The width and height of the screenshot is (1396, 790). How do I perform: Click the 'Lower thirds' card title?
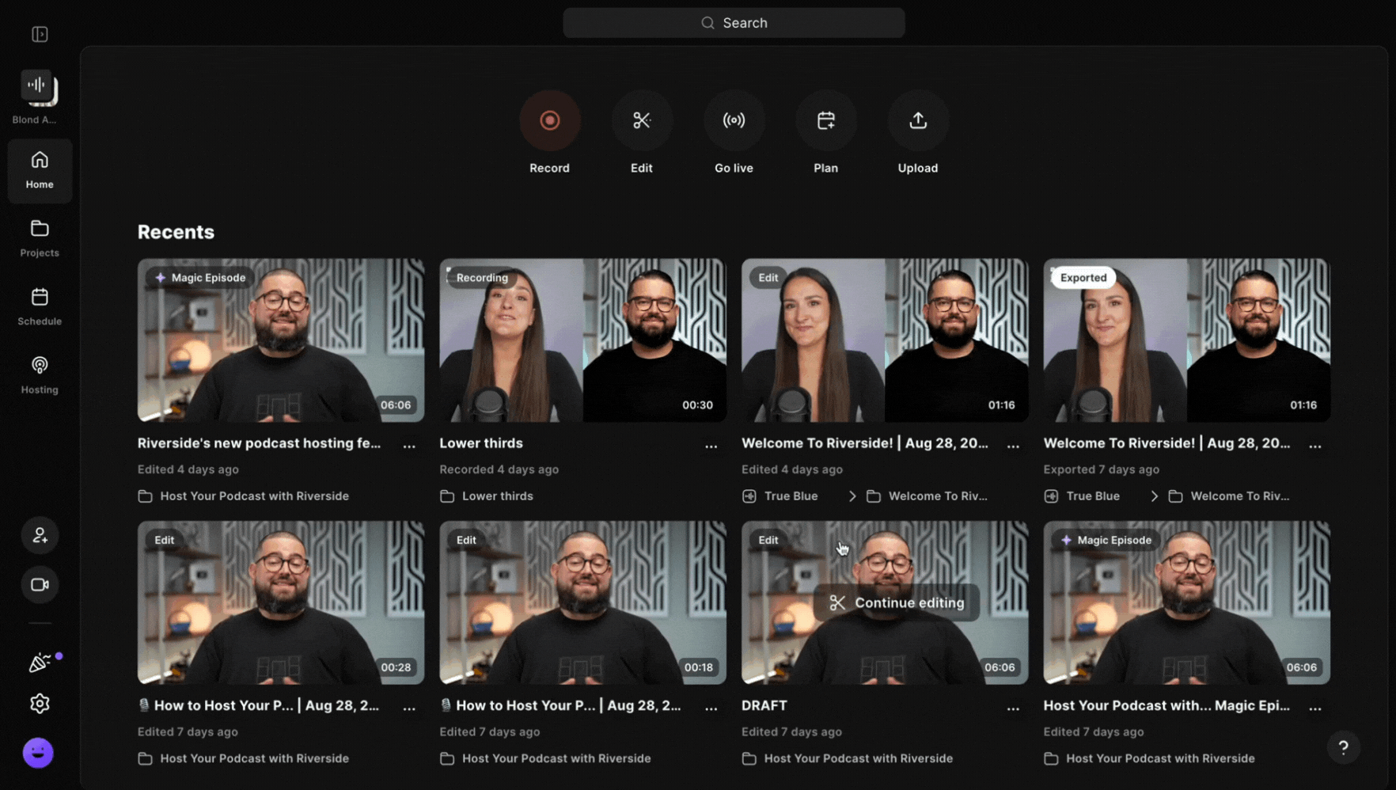pos(481,443)
